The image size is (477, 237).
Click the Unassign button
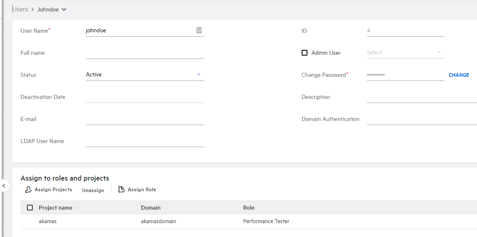[93, 190]
